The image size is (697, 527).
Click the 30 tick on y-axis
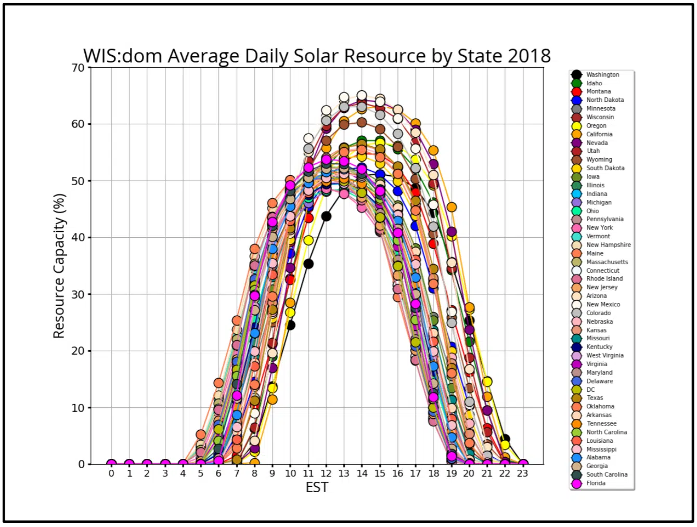pos(78,294)
